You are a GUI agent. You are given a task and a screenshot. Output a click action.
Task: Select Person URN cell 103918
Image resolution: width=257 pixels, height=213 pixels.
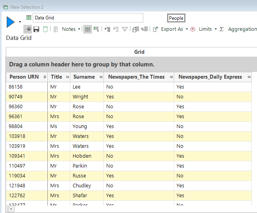[27, 136]
